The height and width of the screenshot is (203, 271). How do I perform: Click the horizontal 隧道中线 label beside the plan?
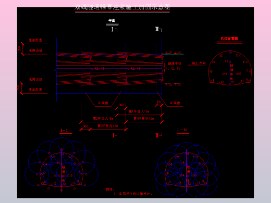pos(175,64)
